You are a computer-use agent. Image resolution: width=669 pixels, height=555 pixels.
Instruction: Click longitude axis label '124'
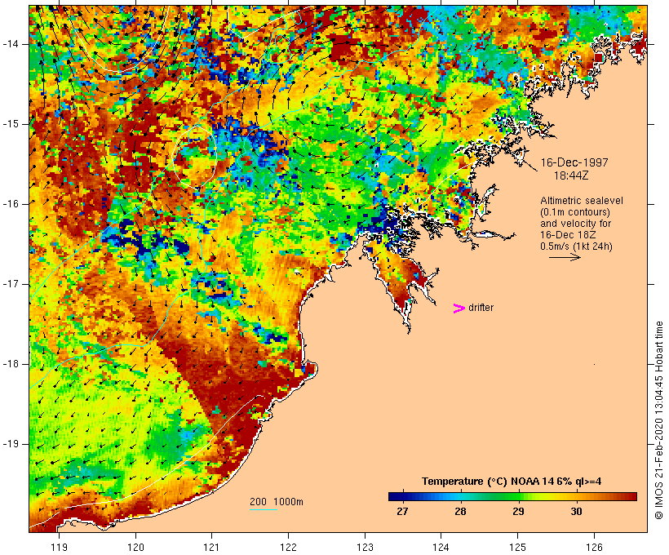(x=441, y=547)
